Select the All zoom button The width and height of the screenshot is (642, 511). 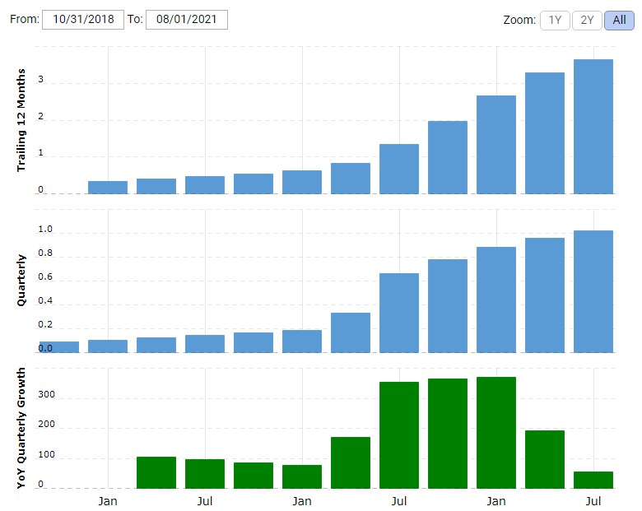tap(619, 20)
